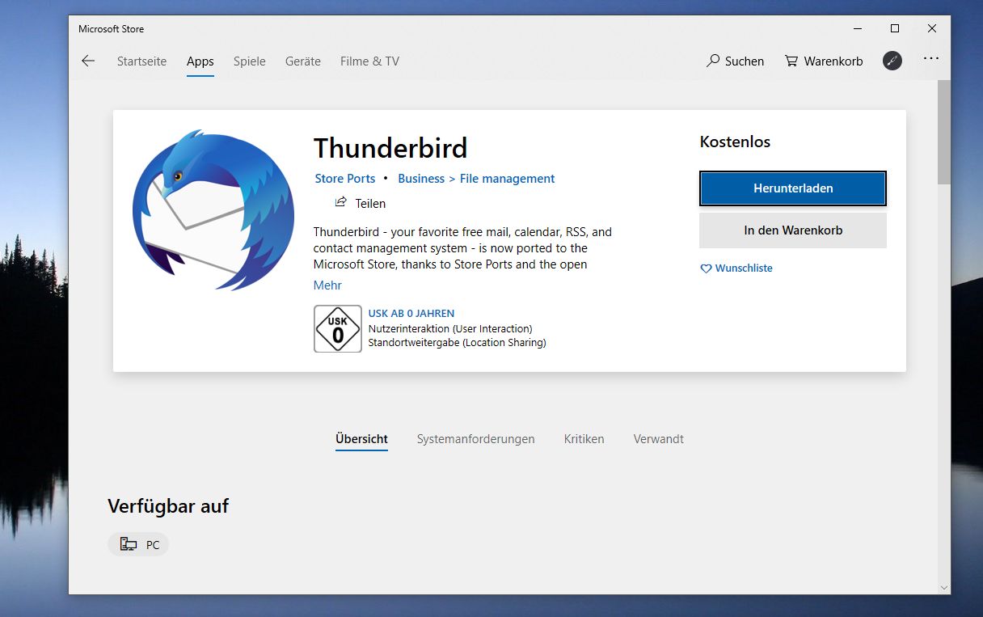Open the Geräte tab

[303, 61]
